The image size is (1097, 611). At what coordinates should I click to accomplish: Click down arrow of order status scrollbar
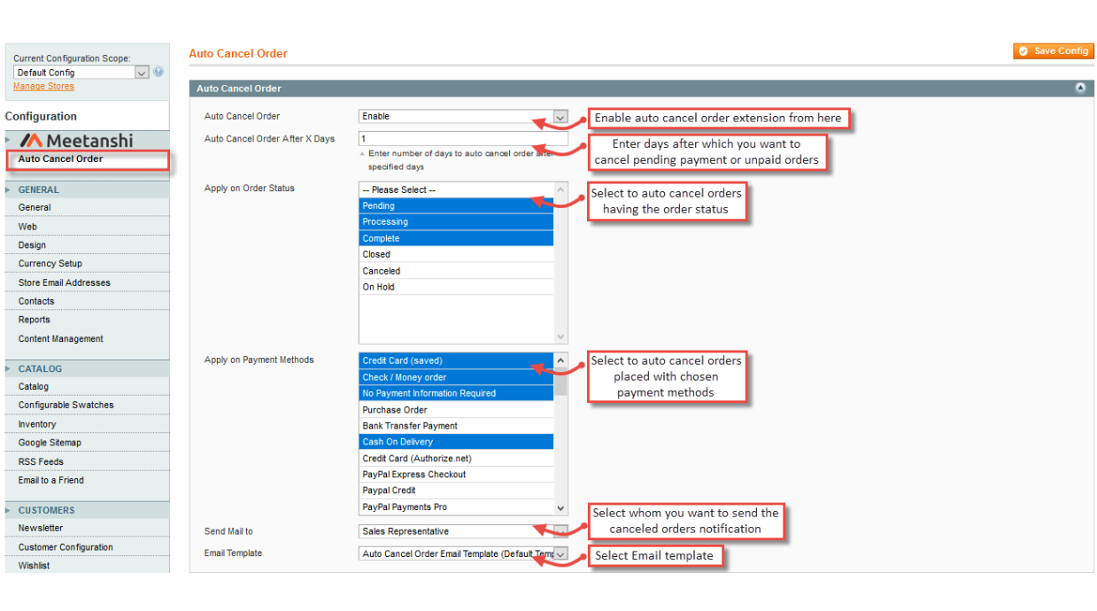click(x=560, y=336)
